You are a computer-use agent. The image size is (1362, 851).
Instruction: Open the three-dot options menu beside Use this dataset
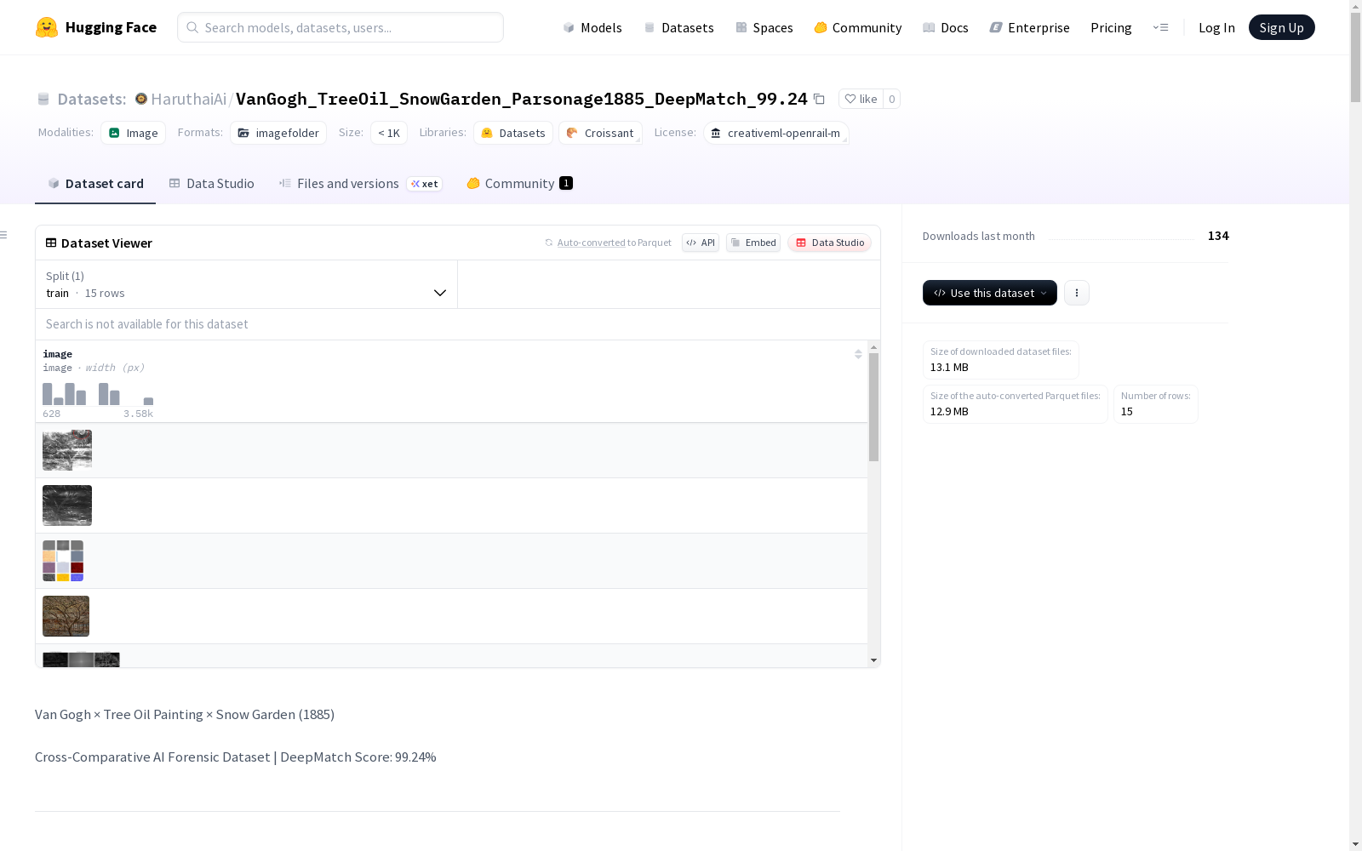[x=1077, y=293]
